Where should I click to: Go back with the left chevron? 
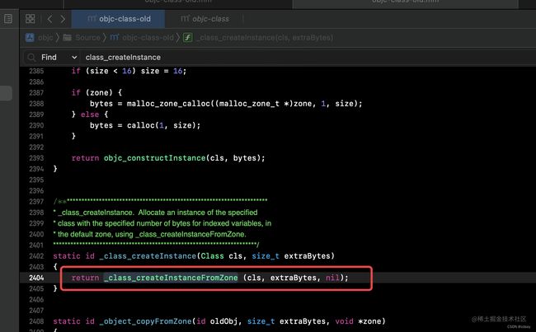[x=49, y=19]
